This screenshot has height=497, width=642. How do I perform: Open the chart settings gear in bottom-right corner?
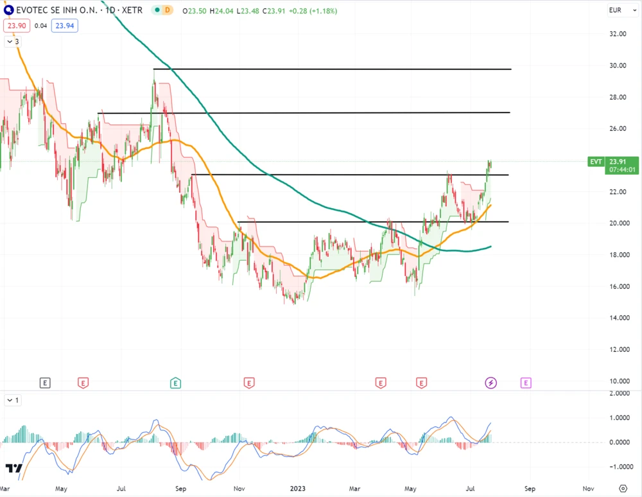coord(623,489)
